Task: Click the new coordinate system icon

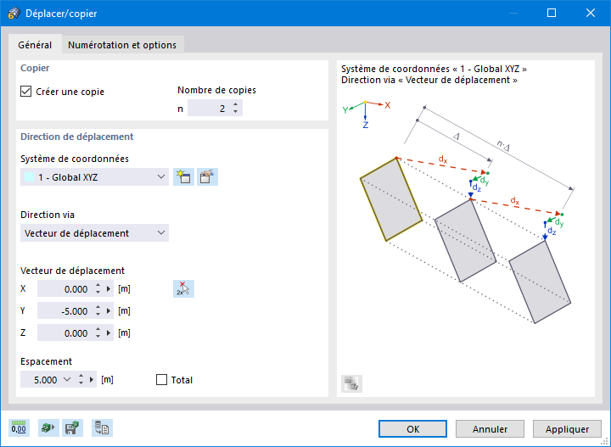Action: 183,177
